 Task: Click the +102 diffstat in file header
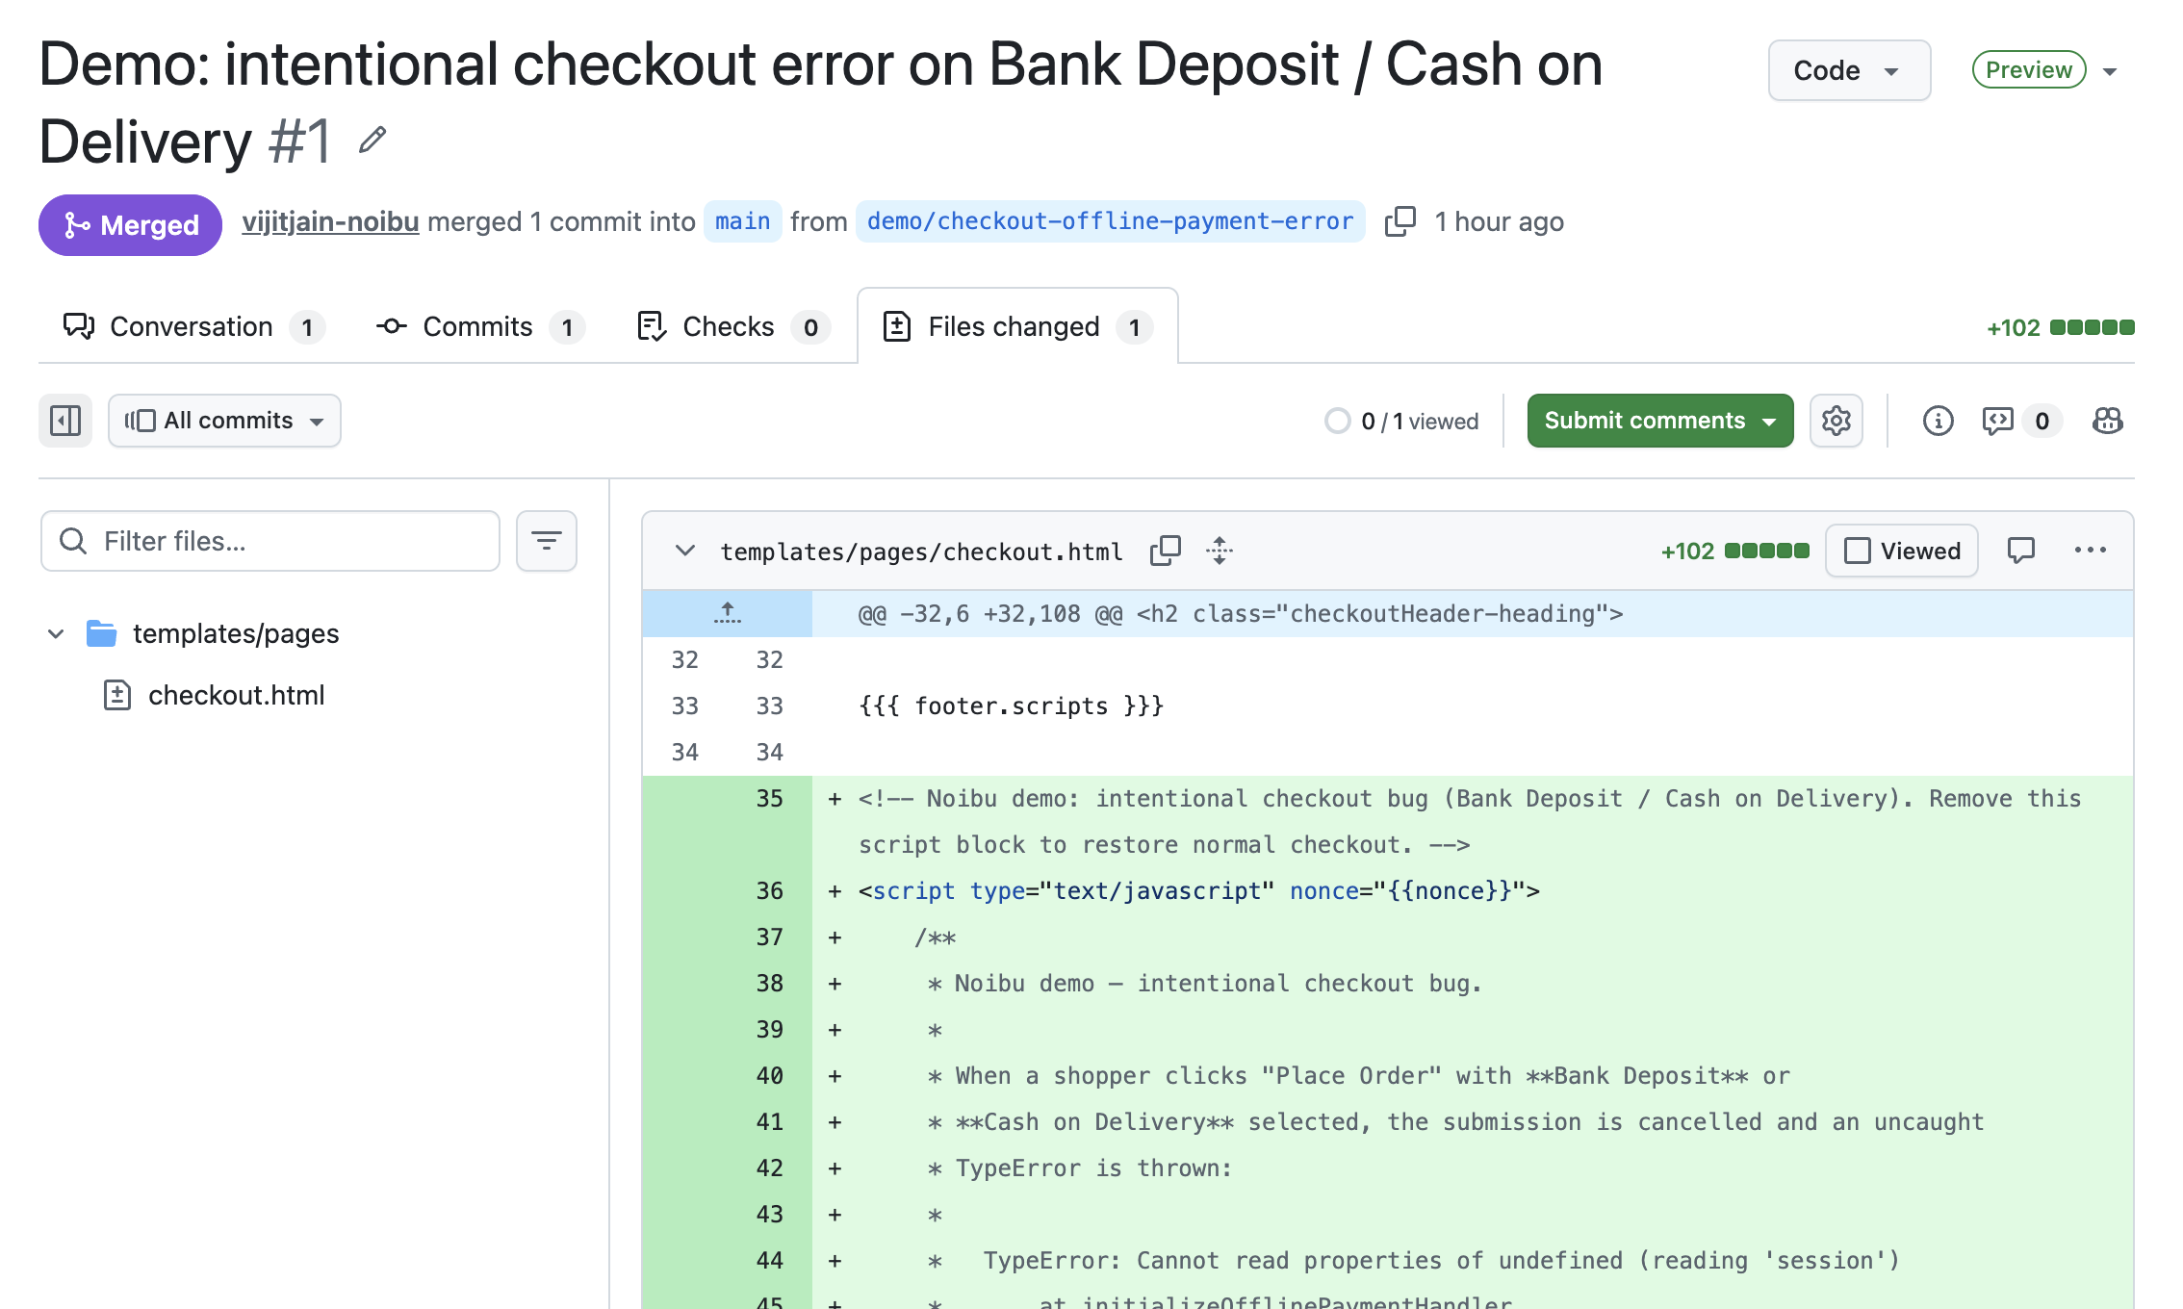(1734, 551)
